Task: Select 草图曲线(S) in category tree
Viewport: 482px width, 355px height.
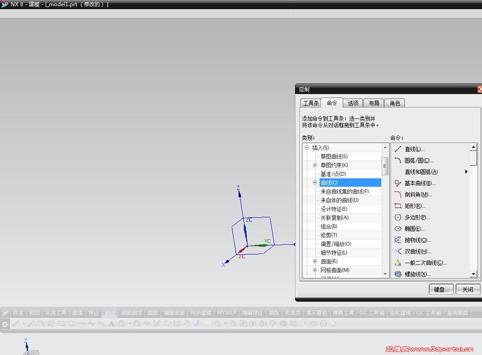Action: coord(334,157)
